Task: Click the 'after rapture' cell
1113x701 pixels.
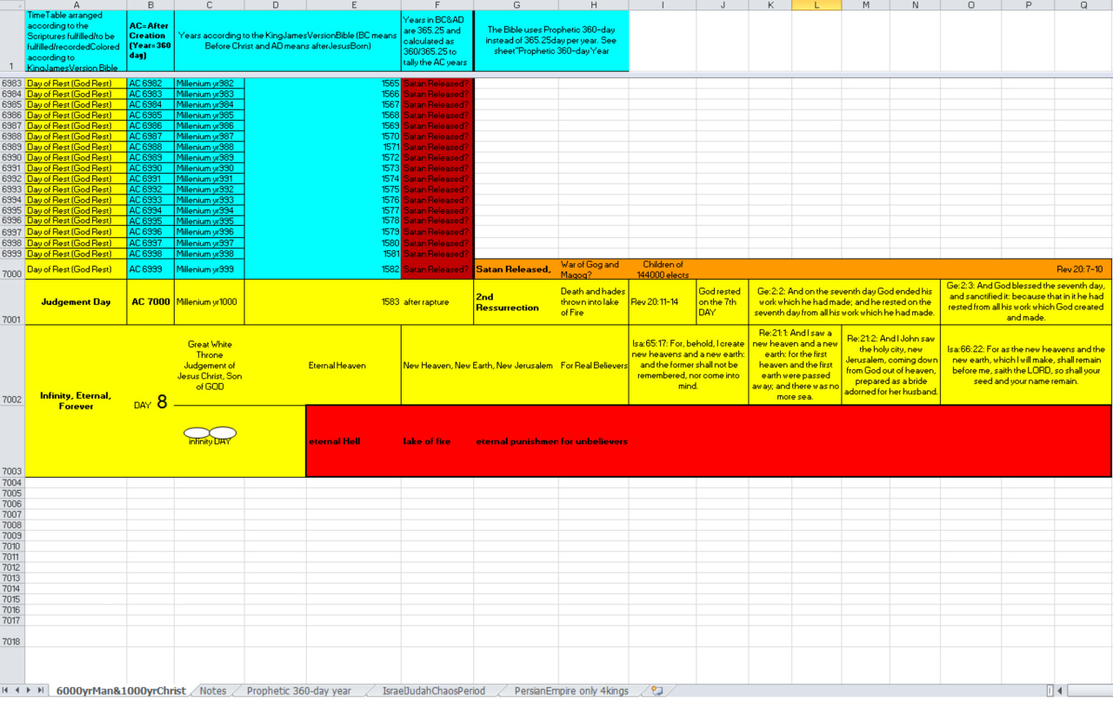Action: point(437,302)
